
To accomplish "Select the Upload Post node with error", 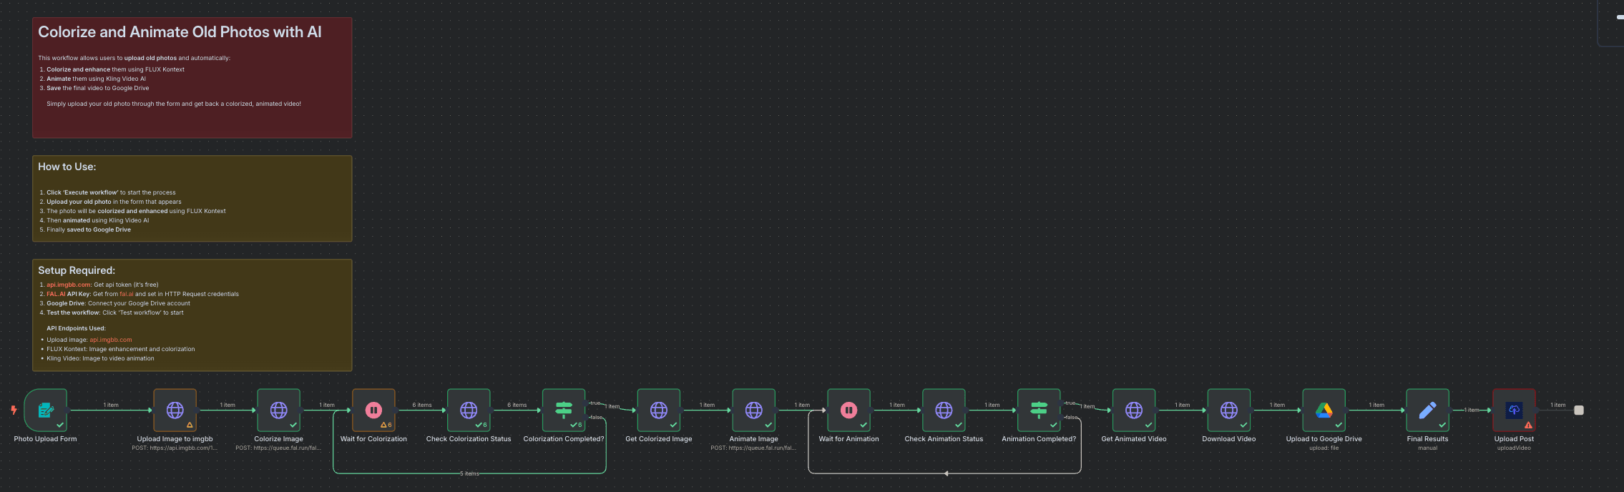I will point(1514,410).
